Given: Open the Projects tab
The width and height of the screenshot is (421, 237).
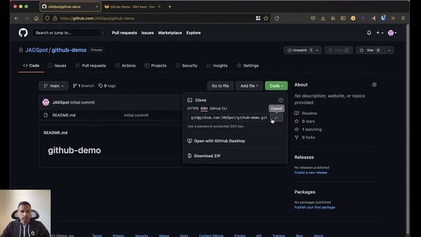Looking at the screenshot, I should point(155,66).
